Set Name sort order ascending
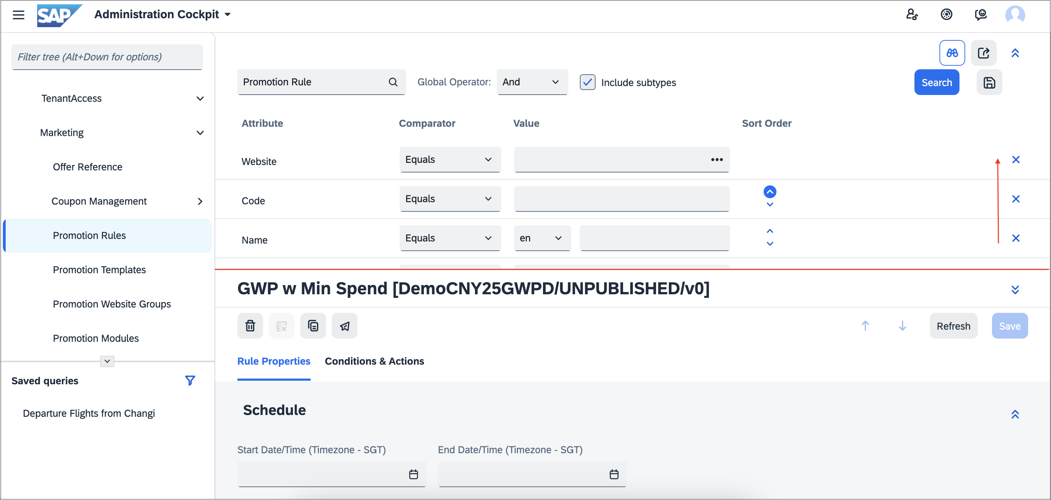The width and height of the screenshot is (1051, 500). pos(769,231)
